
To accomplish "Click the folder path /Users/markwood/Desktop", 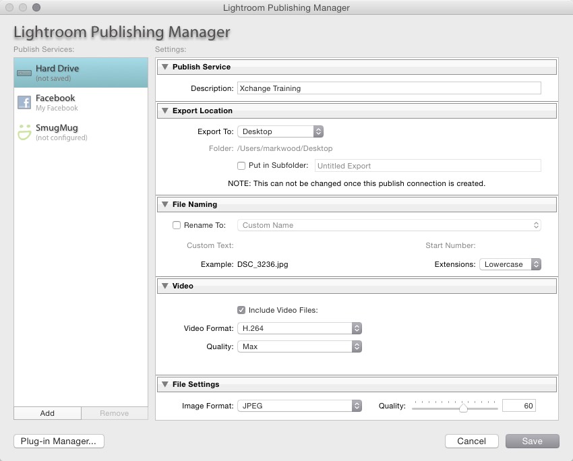I will pyautogui.click(x=285, y=149).
